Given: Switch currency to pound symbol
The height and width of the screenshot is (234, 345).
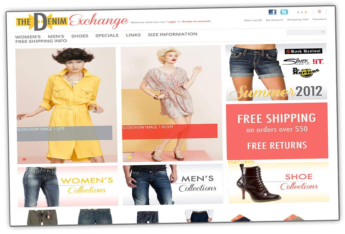Looking at the screenshot, I should [302, 12].
